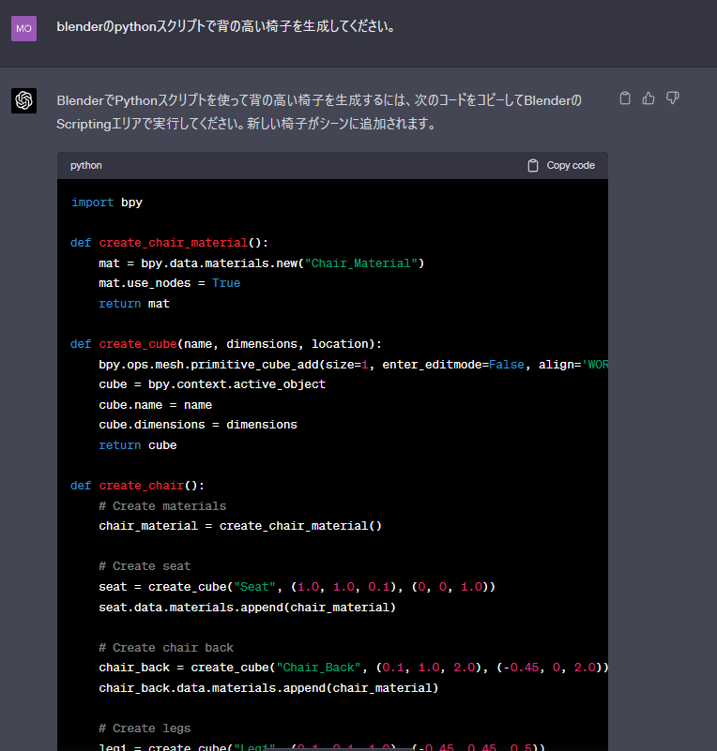The height and width of the screenshot is (751, 717).
Task: Click the line 'import bpy'
Action: tap(107, 203)
